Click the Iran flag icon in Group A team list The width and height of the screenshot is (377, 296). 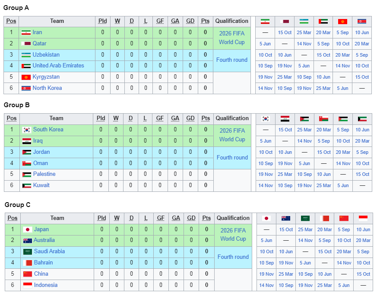click(26, 32)
